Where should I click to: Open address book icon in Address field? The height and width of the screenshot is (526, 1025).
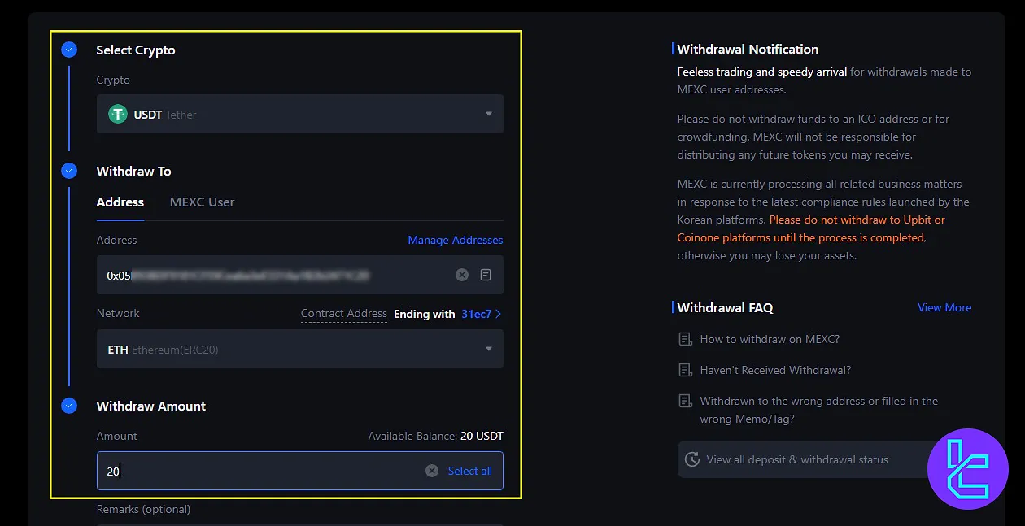click(486, 275)
